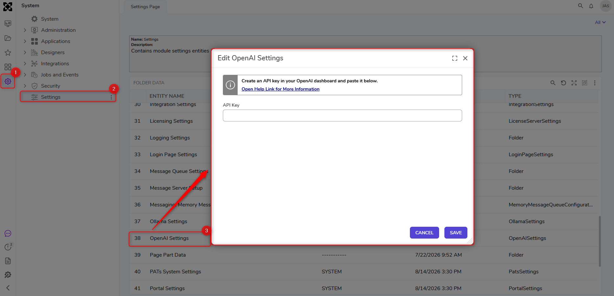The image size is (614, 296).
Task: Open the Folder Data more options menu
Action: tap(595, 83)
